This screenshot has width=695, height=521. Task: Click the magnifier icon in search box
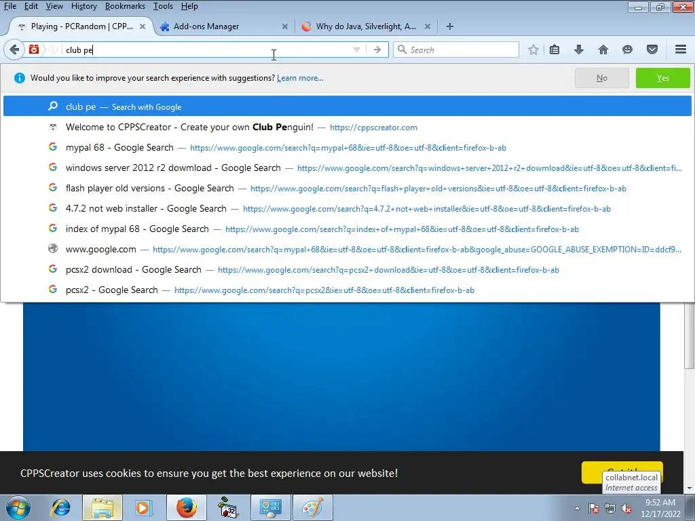click(x=402, y=50)
